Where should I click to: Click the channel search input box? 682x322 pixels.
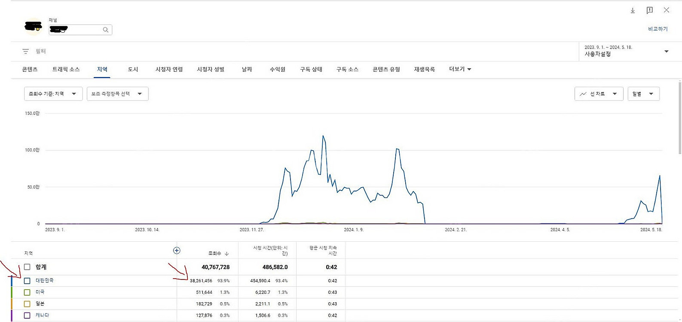click(x=80, y=30)
